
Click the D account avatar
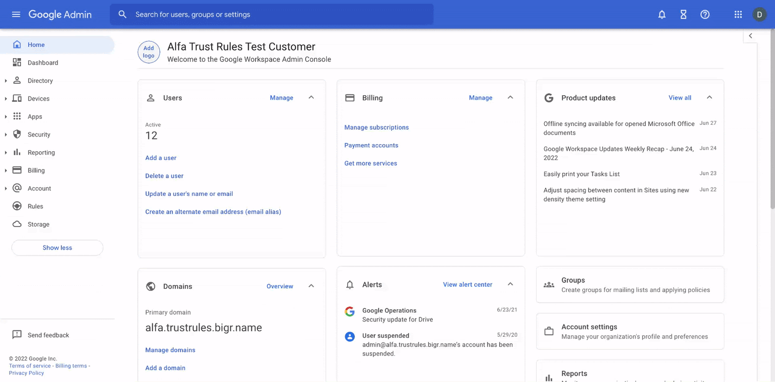coord(759,15)
